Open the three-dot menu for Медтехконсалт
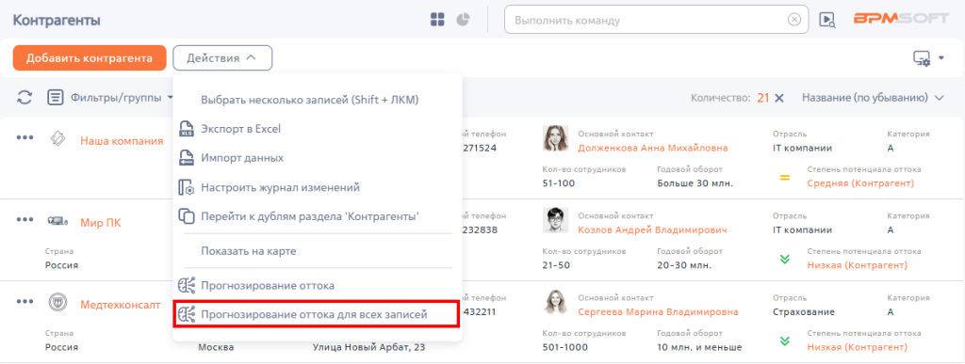This screenshot has height=364, width=965. click(x=25, y=301)
